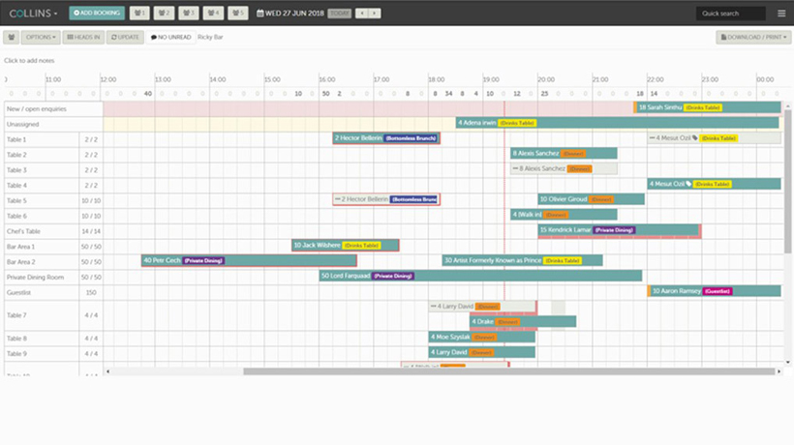The width and height of the screenshot is (794, 445).
Task: Go to previous day arrow
Action: [x=362, y=14]
